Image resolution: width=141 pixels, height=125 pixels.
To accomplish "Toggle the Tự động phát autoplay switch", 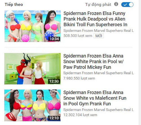I will tap(127, 5).
